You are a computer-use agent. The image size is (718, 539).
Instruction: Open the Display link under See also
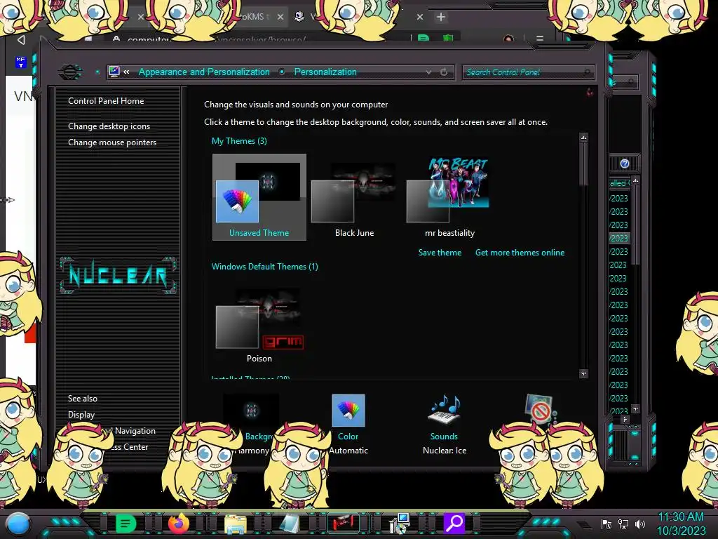point(81,415)
